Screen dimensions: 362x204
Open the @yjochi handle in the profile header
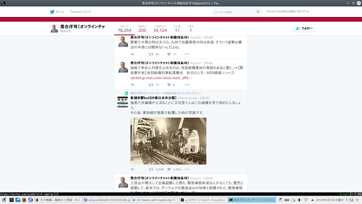(x=66, y=31)
